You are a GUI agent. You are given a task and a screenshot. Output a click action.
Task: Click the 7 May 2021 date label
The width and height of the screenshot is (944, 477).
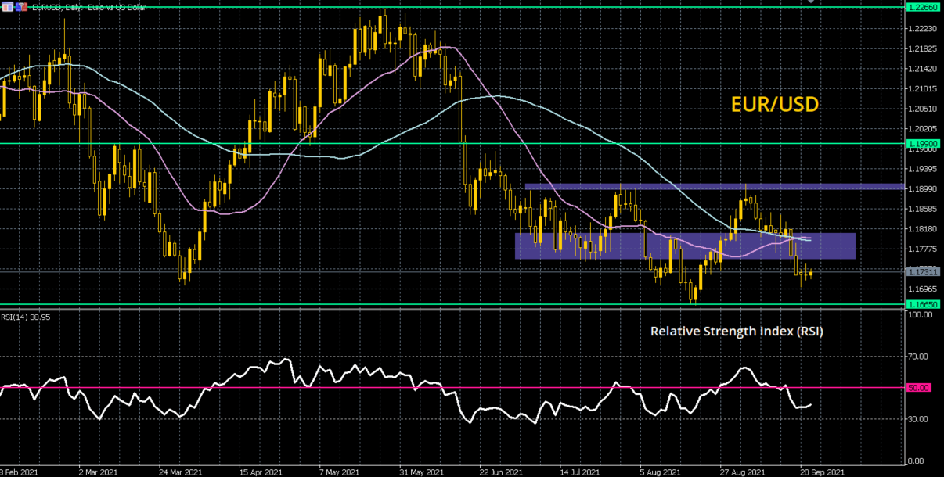(341, 472)
